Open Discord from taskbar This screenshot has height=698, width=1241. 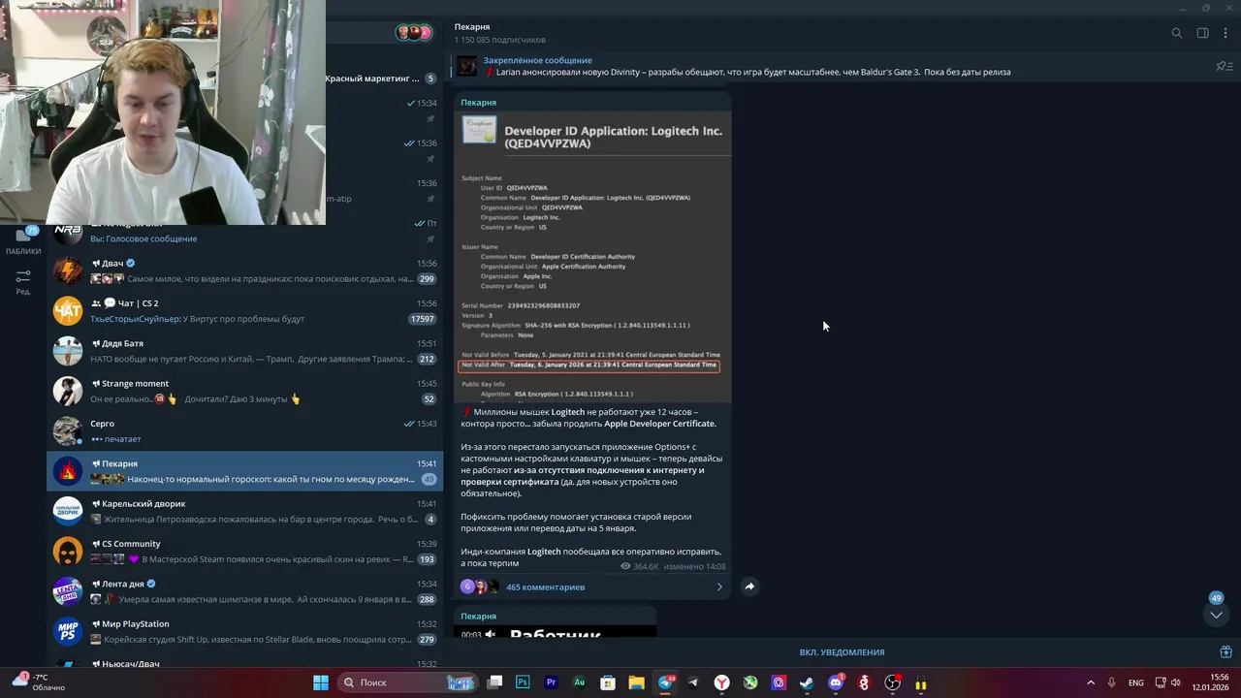click(x=836, y=682)
